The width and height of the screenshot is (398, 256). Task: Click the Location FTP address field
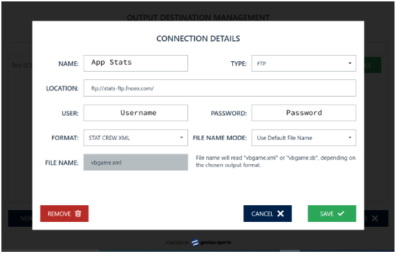[x=220, y=88]
